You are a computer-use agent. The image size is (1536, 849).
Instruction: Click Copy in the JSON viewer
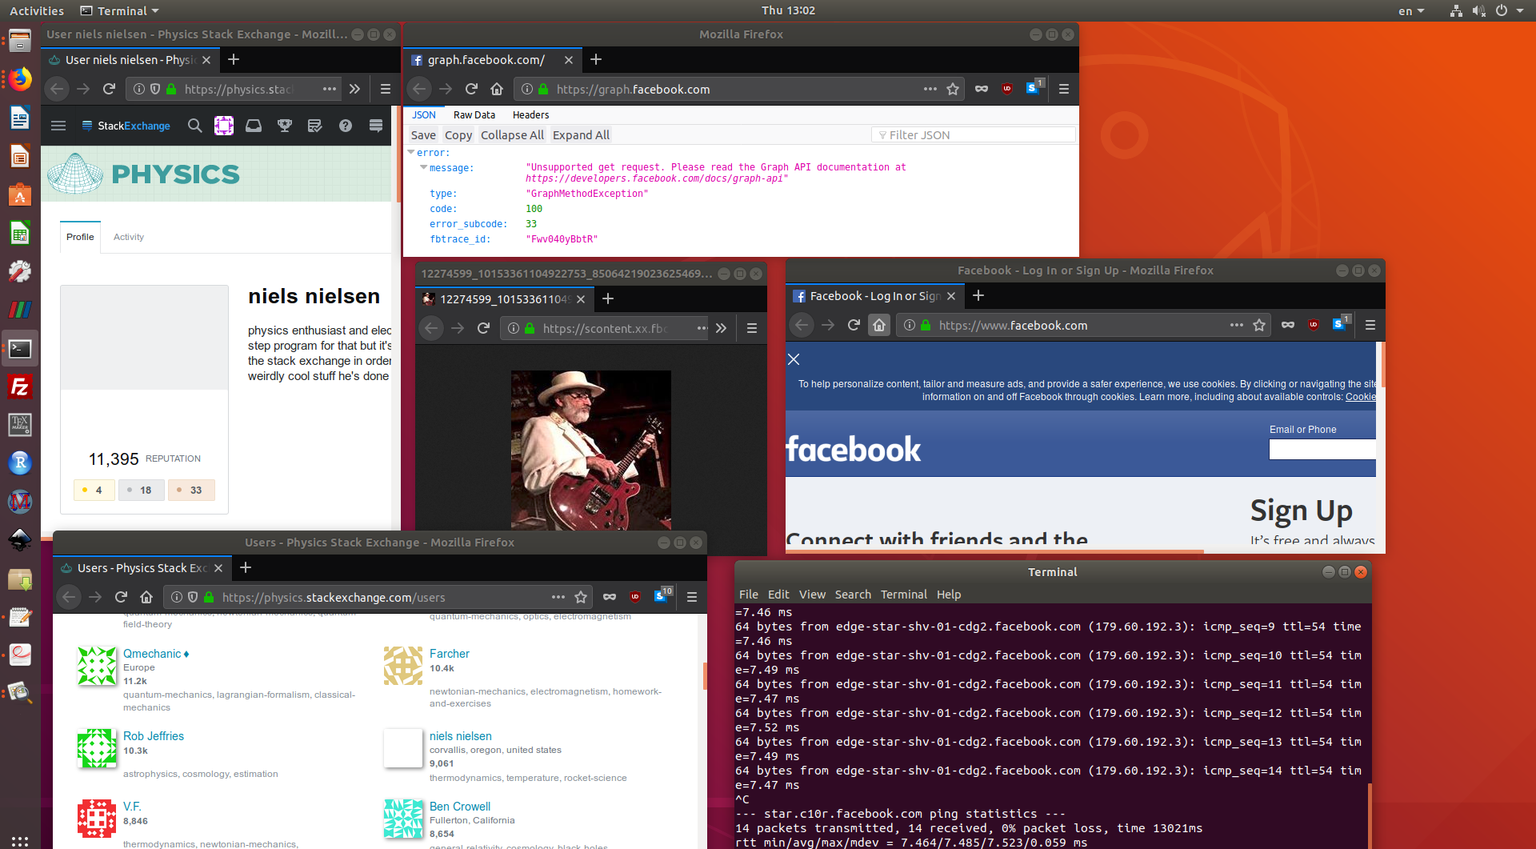pyautogui.click(x=458, y=135)
